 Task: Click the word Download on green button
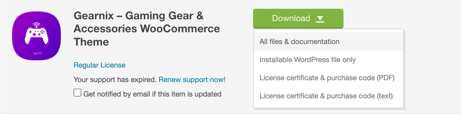pyautogui.click(x=291, y=18)
